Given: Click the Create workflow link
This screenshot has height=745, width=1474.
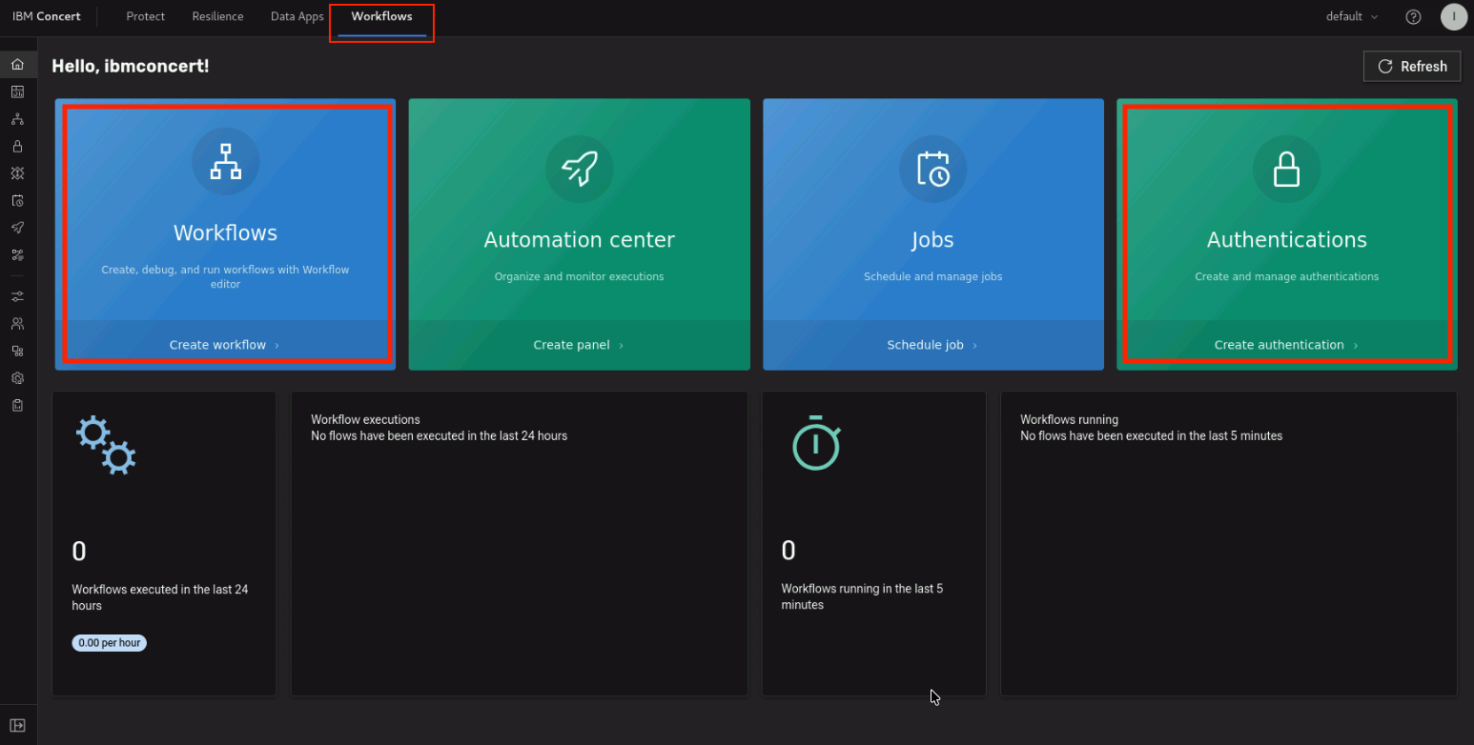Looking at the screenshot, I should pos(224,345).
